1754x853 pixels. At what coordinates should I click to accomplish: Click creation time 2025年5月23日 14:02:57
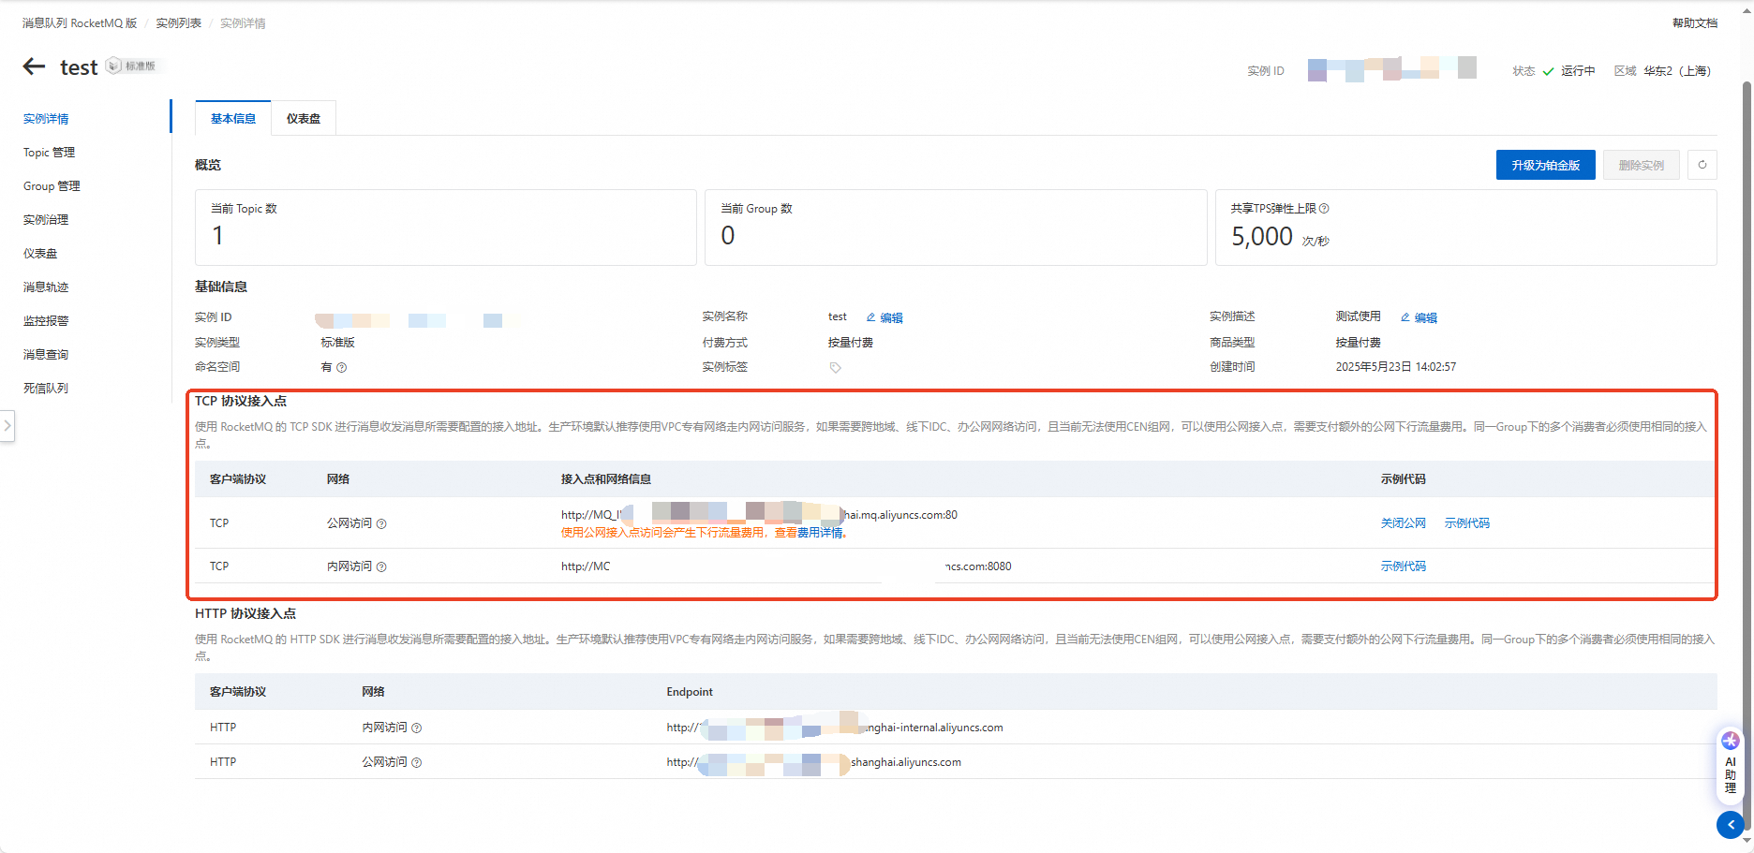coord(1396,367)
